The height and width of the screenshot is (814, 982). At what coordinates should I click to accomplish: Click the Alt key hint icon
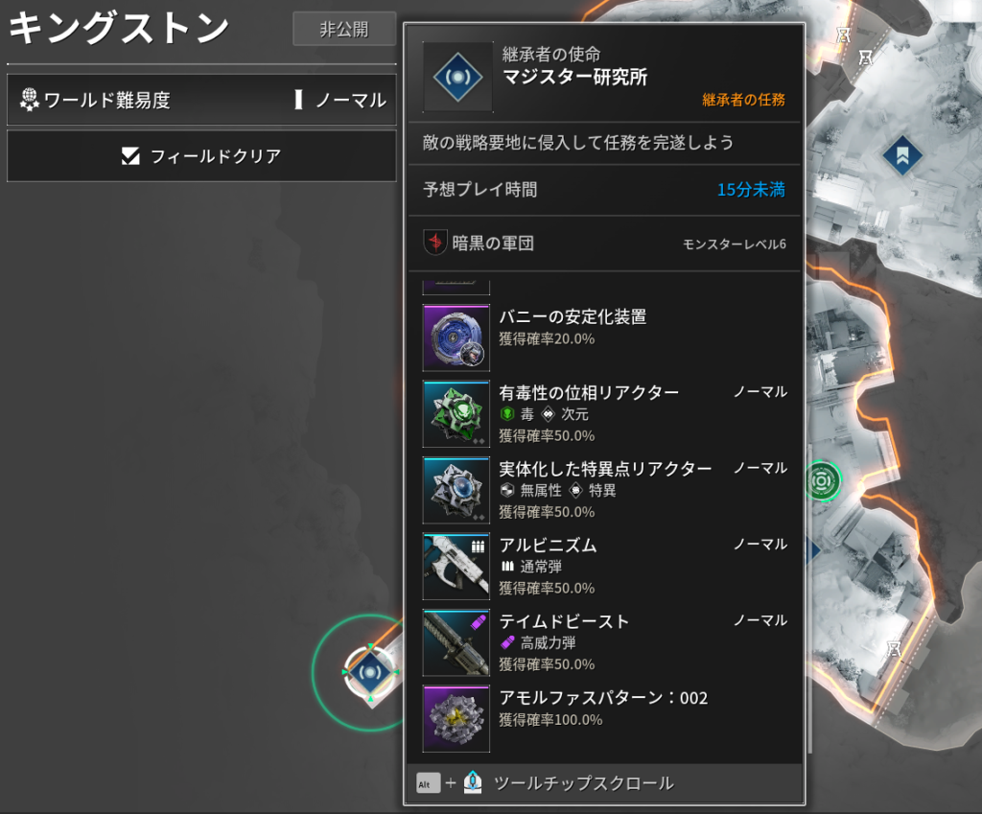coord(429,783)
